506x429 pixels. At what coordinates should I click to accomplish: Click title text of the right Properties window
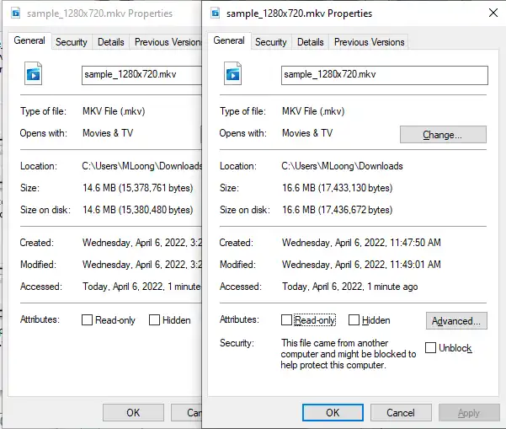299,13
